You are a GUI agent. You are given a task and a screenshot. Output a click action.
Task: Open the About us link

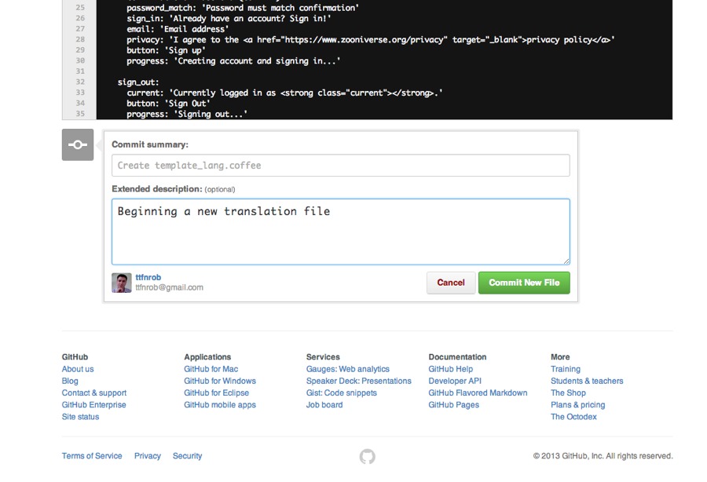pos(78,369)
